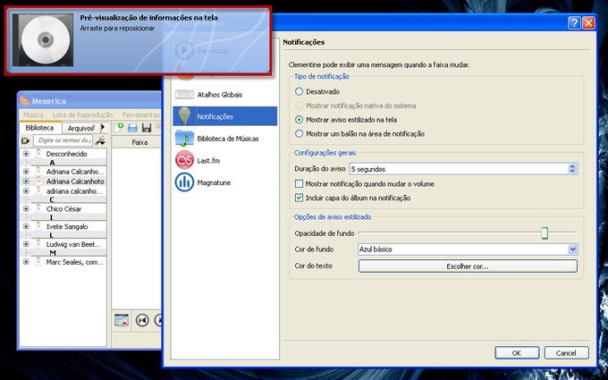Viewport: 608px width, 380px height.
Task: Click the previous track button in Mexerica
Action: pyautogui.click(x=142, y=320)
